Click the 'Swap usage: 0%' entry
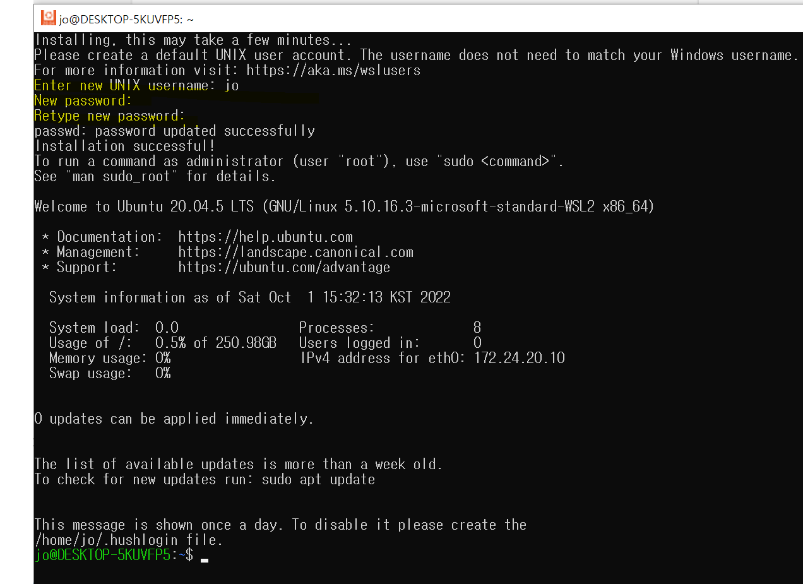This screenshot has height=584, width=803. 110,373
